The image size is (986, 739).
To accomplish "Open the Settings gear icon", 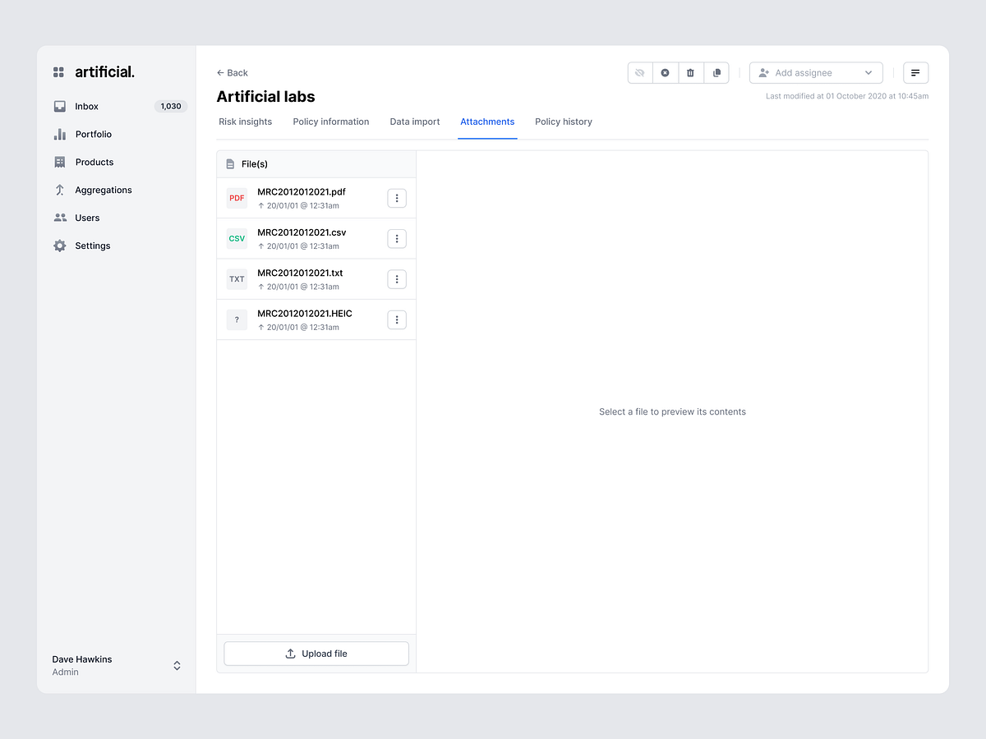I will (59, 246).
